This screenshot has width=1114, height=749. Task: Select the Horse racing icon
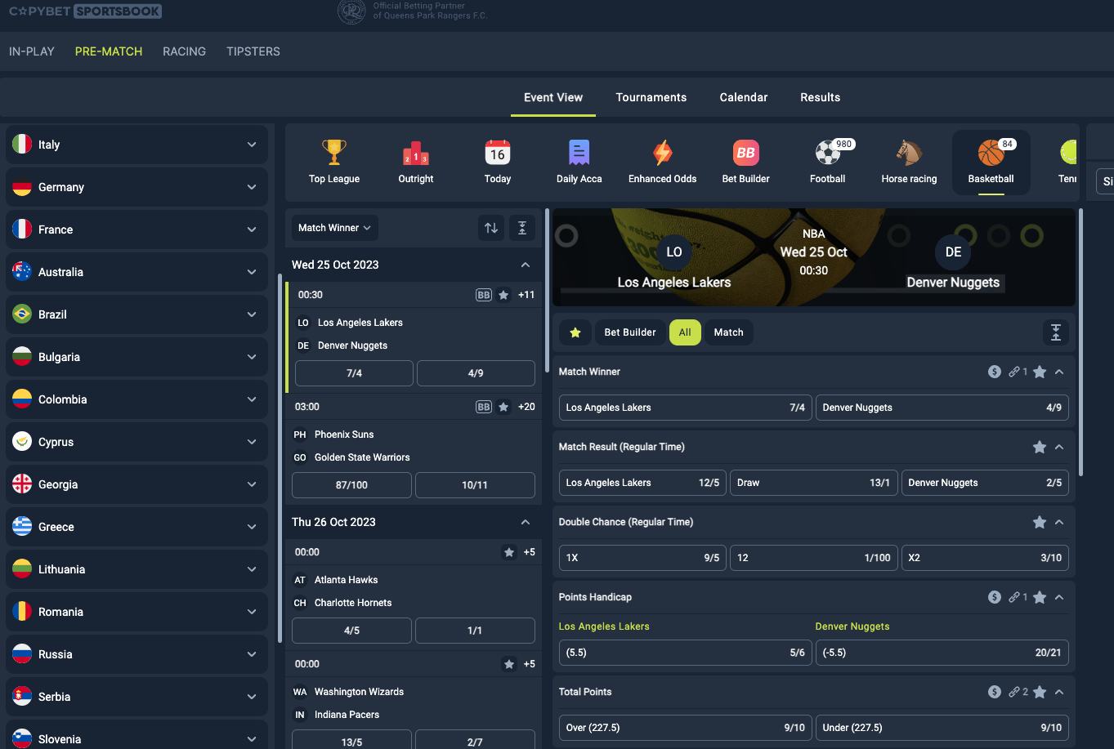(x=909, y=153)
